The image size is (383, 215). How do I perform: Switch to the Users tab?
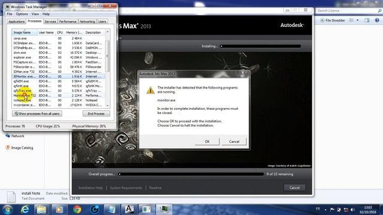pos(102,21)
